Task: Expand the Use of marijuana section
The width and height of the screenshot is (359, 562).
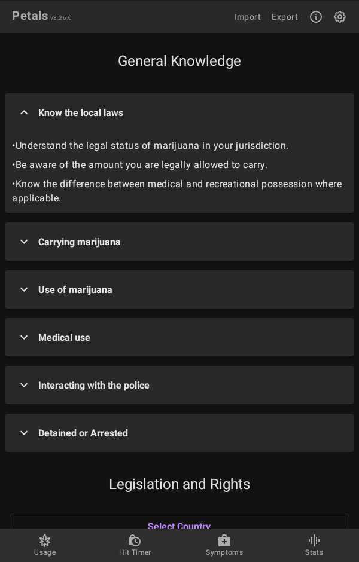Action: [x=24, y=289]
